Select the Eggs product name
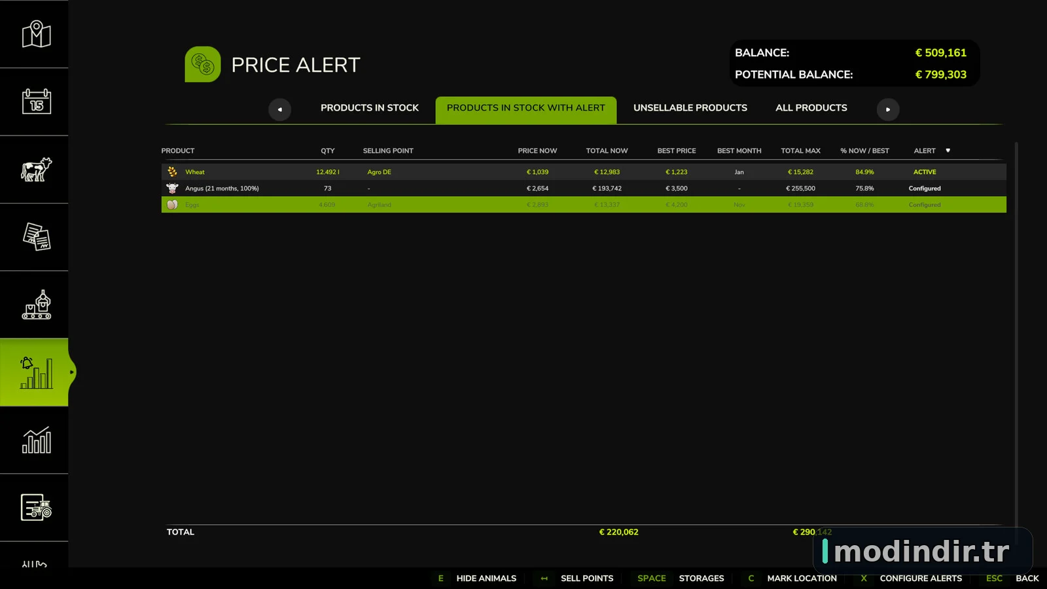 coord(192,205)
